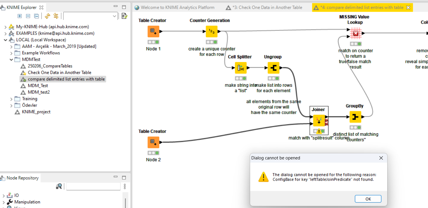The height and width of the screenshot is (208, 428).
Task: Click the Manipulation wrench icon in Node Repository
Action: pos(10,202)
